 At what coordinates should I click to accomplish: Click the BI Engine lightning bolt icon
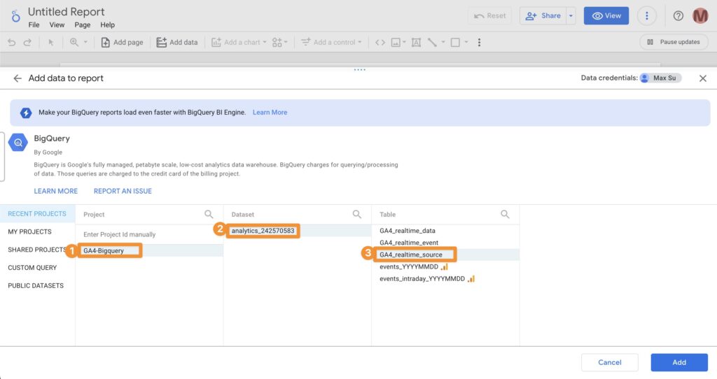pyautogui.click(x=26, y=113)
